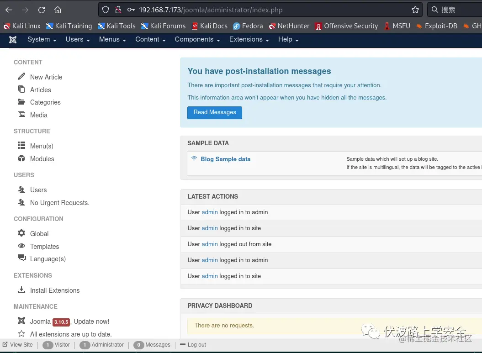
Task: Click the pencil icon beside New Article
Action: (x=21, y=76)
